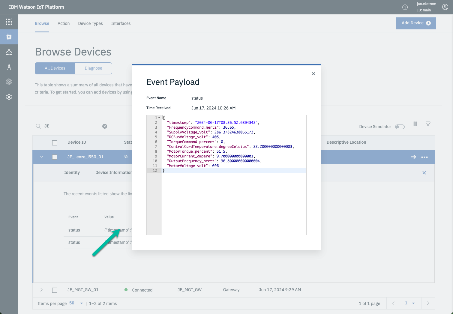Switch to the Interfaces tab
The height and width of the screenshot is (314, 453).
click(121, 23)
